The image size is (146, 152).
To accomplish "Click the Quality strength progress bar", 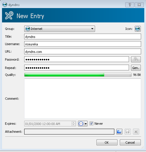I will pos(78,75).
